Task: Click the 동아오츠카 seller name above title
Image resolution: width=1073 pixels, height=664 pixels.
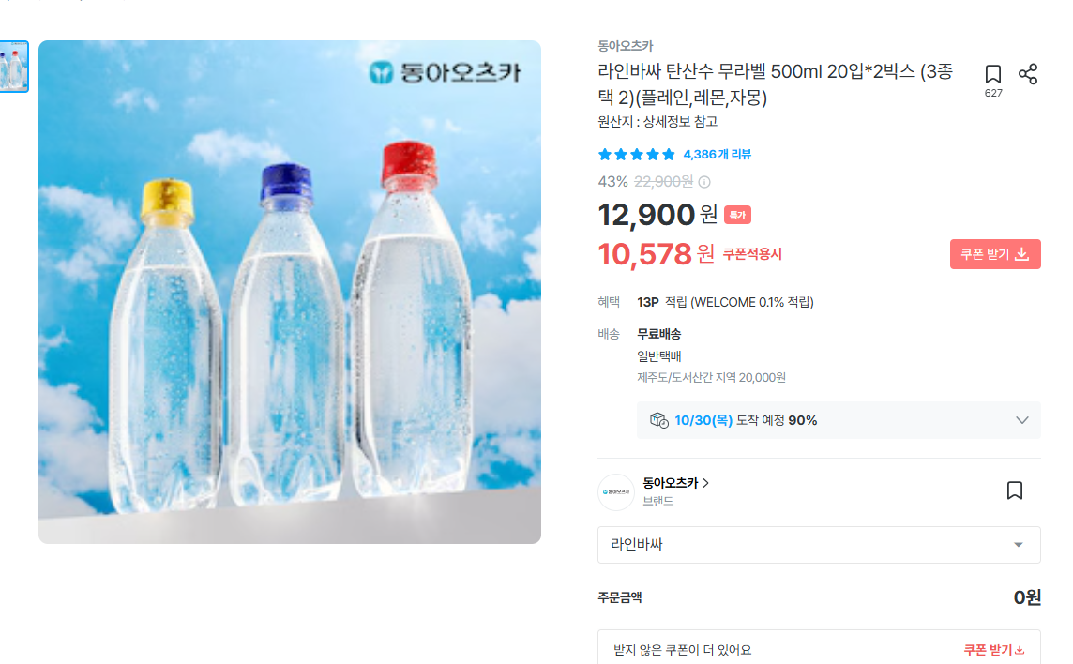Action: (x=626, y=46)
